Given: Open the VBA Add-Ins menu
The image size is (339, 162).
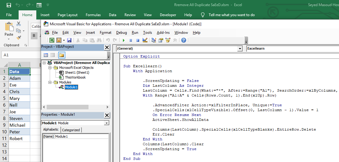Looking at the screenshot, I should [163, 33].
